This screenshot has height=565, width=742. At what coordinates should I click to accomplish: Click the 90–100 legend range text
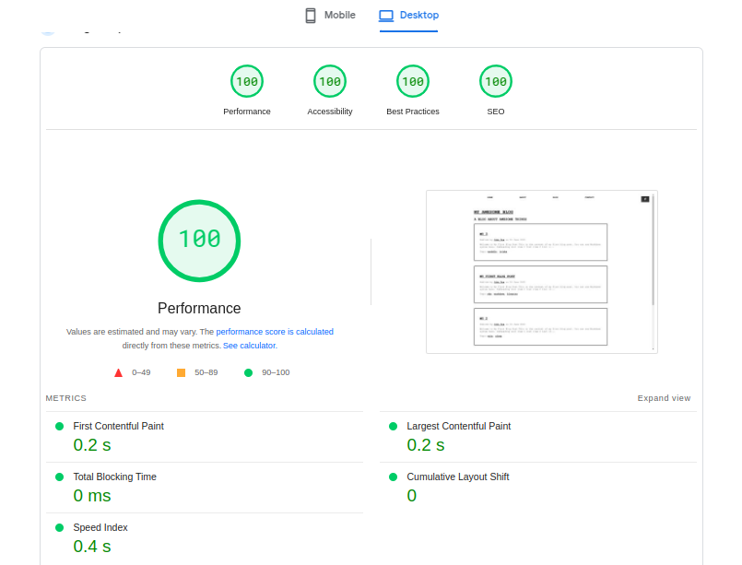(276, 373)
